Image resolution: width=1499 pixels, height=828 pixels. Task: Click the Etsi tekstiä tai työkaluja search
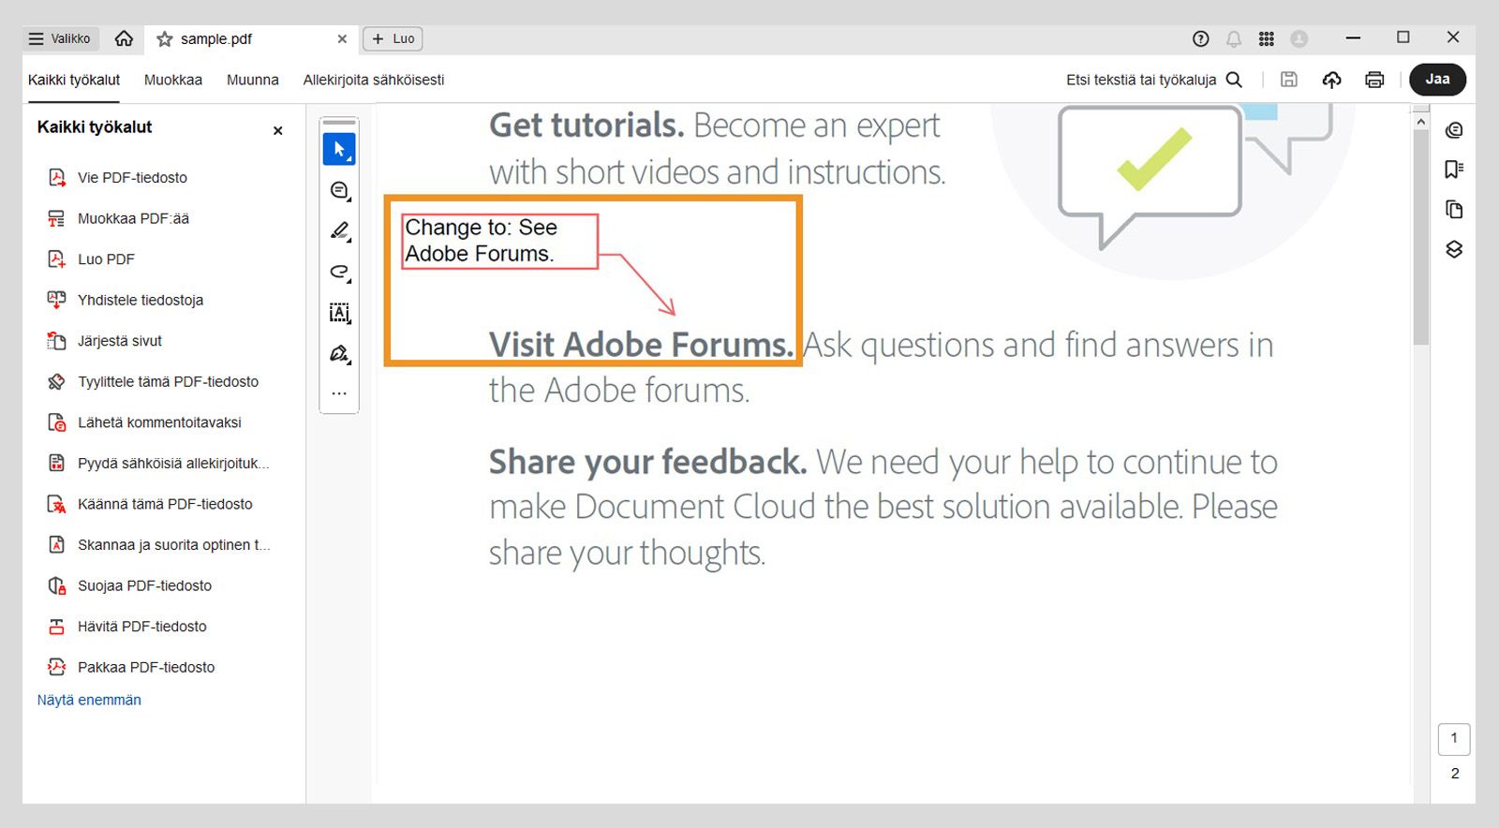(x=1153, y=80)
